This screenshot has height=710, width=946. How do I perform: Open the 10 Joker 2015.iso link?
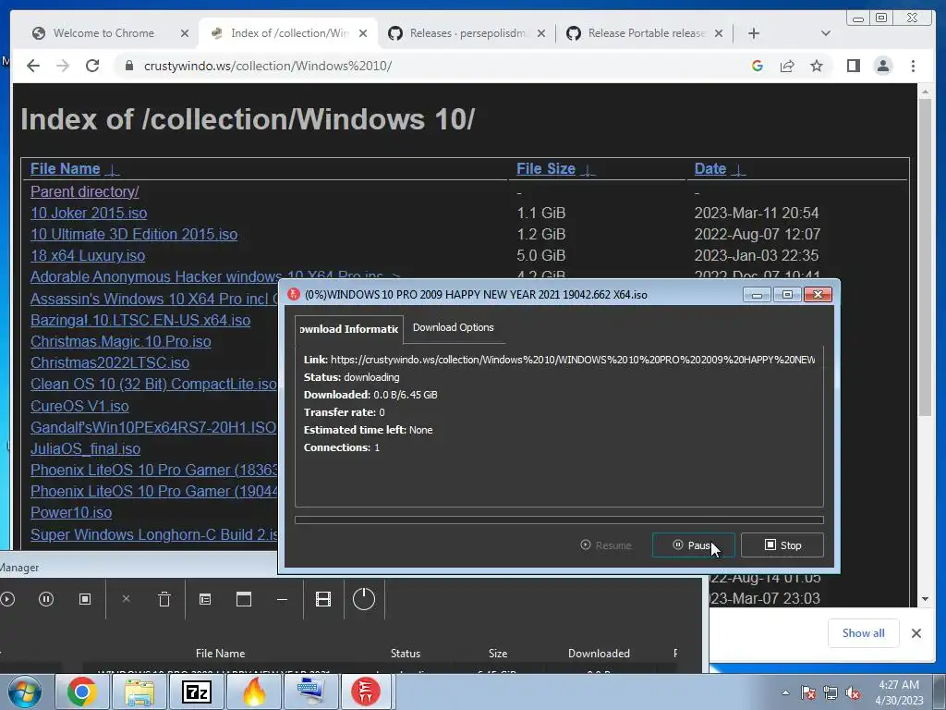[89, 214]
